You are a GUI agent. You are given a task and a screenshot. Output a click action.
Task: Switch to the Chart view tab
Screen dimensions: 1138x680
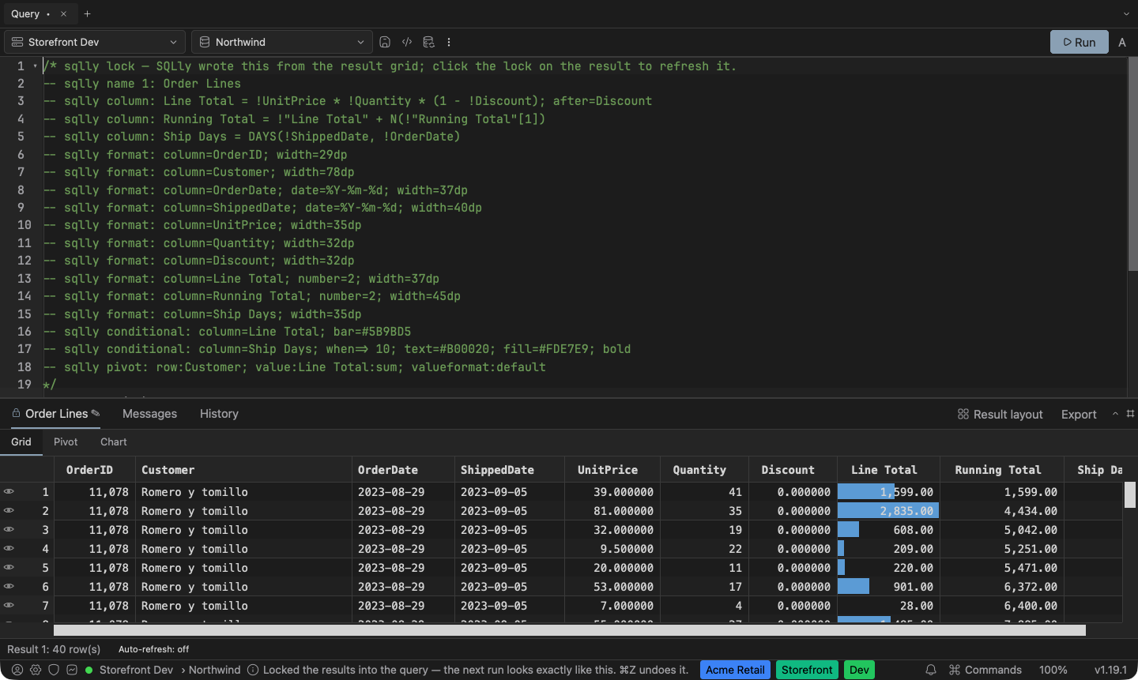(x=113, y=442)
